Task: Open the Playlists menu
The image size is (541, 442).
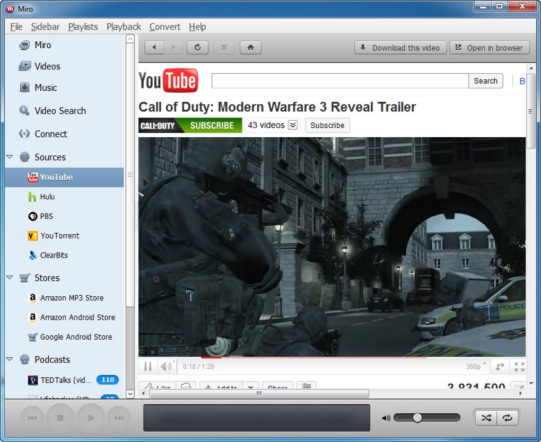Action: (83, 26)
